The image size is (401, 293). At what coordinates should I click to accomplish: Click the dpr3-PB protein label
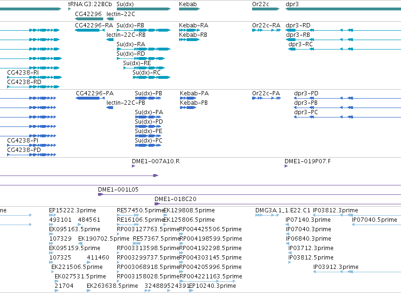tap(306, 103)
